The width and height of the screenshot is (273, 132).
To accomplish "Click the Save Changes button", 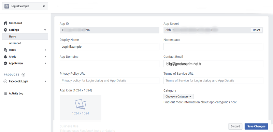I will click(256, 127).
